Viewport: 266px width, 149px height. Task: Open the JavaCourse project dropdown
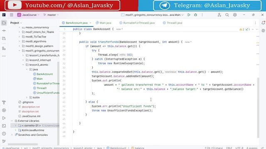pos(28,15)
